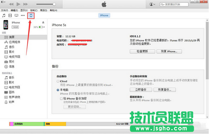Image resolution: width=209 pixels, height=134 pixels.
Task: Open 影片 under device settings section
Action: 9,52
